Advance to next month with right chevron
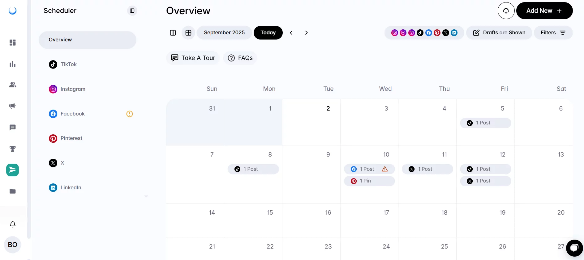 307,33
